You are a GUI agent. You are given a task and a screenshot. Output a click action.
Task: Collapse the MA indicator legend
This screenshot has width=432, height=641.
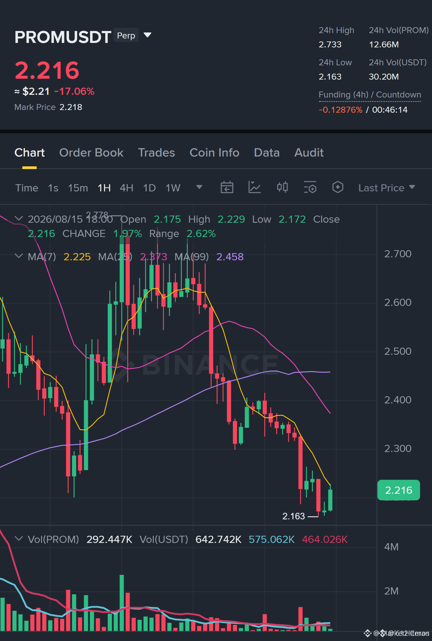pos(19,256)
